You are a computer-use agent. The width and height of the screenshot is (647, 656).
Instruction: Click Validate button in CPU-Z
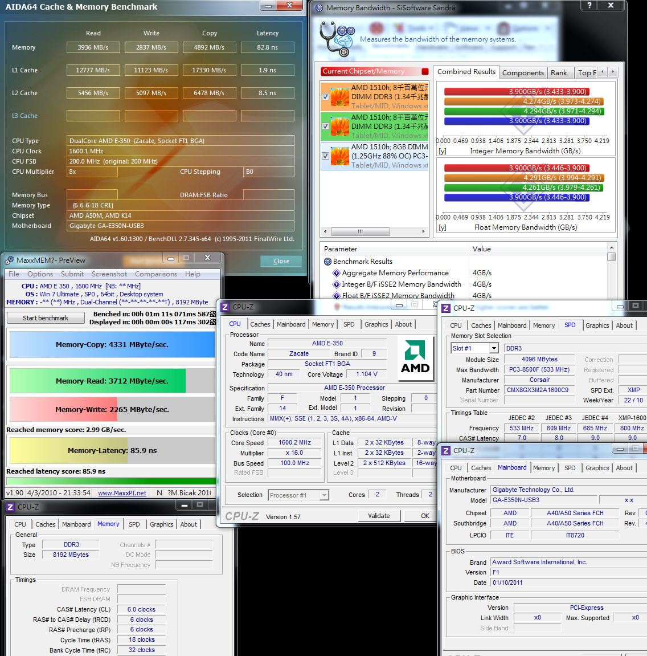[379, 516]
